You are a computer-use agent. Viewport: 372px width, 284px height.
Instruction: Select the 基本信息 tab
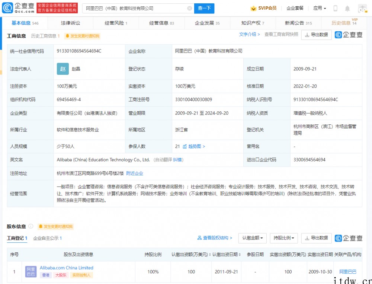click(25, 23)
